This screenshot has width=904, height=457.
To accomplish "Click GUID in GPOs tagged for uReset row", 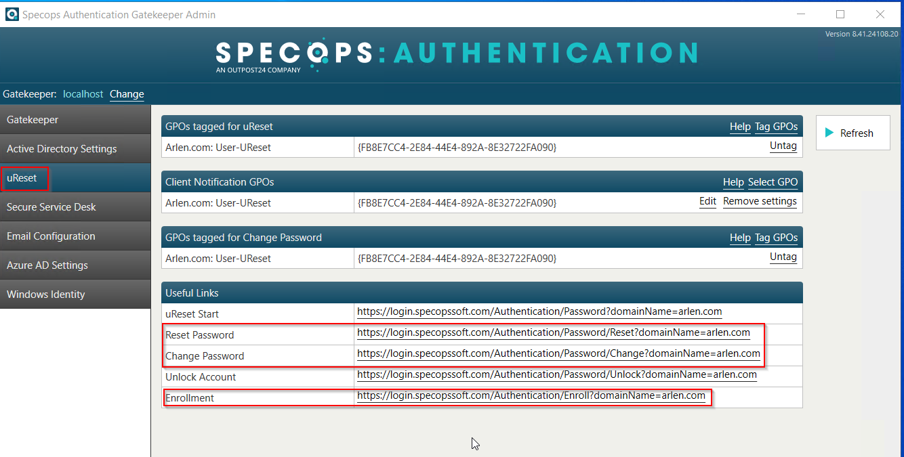I will [457, 146].
